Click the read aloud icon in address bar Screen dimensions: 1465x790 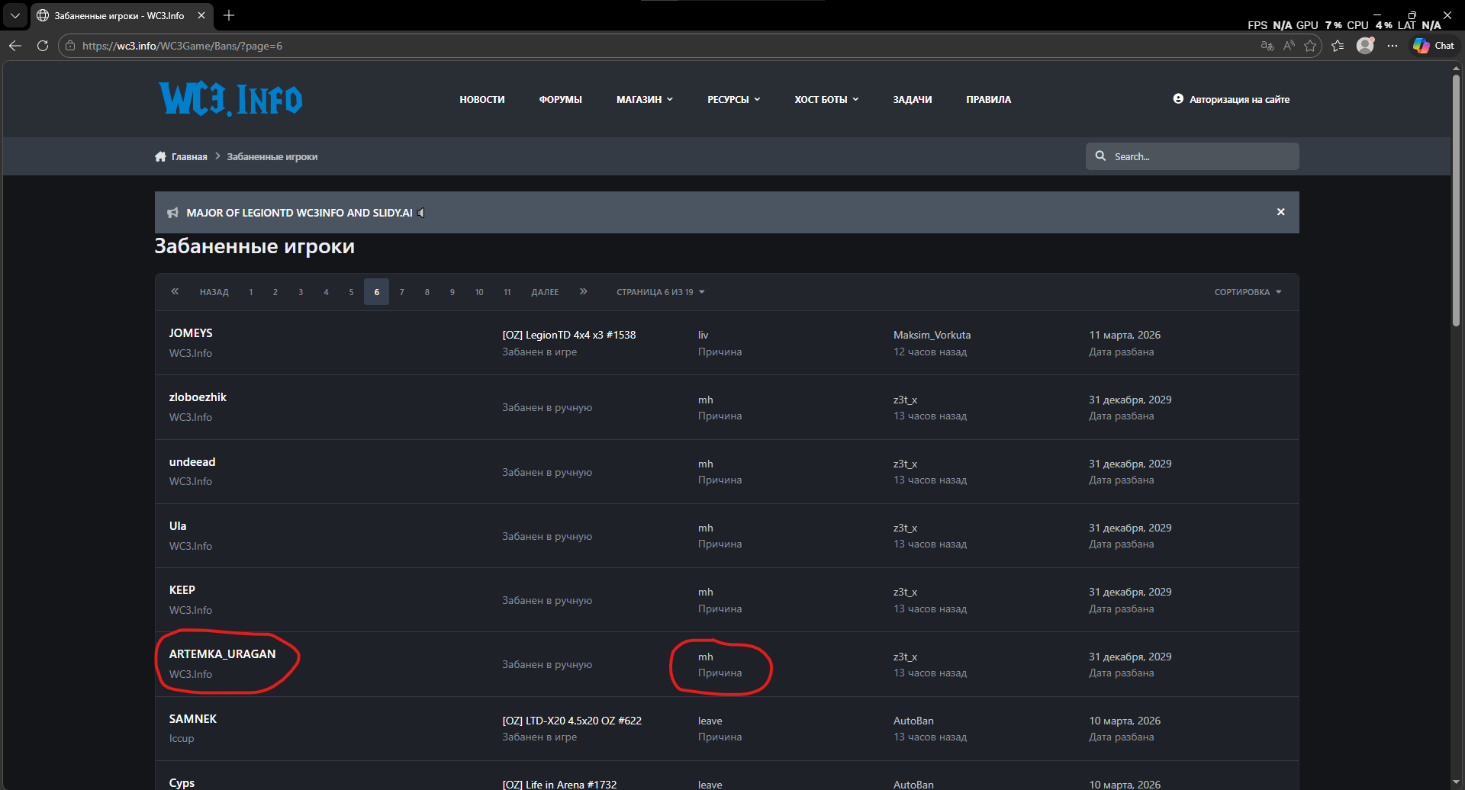[x=1289, y=46]
